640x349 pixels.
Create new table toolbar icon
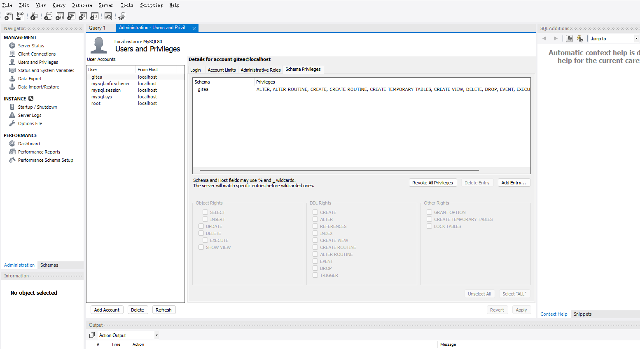pos(60,16)
